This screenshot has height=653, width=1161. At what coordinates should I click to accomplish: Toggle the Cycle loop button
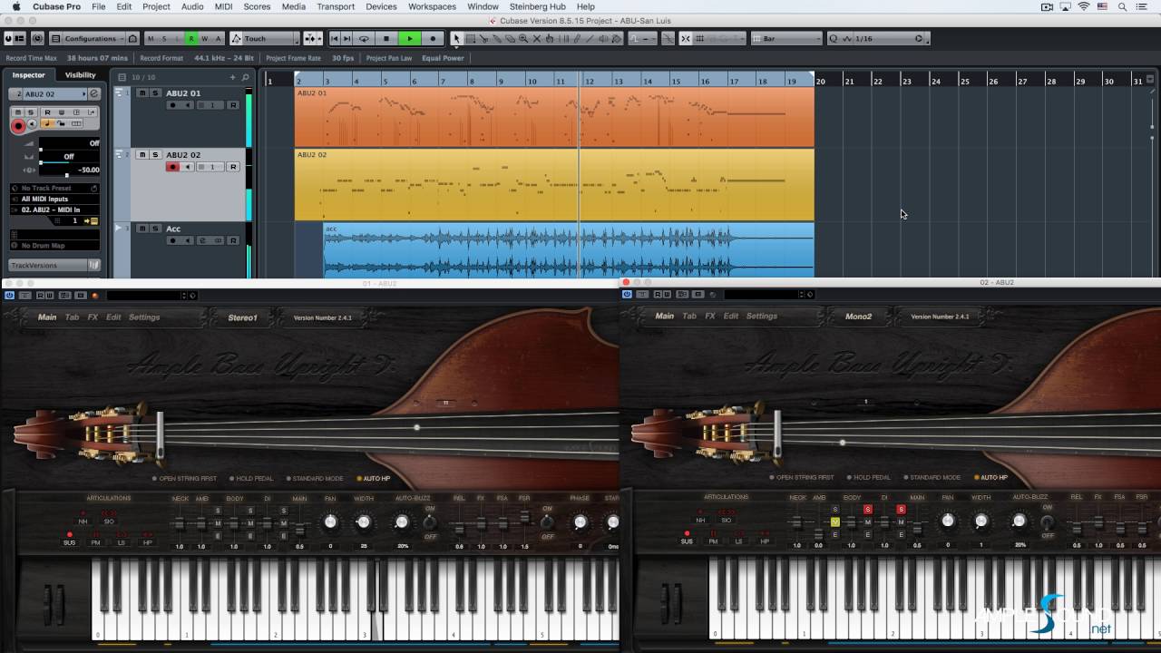tap(364, 39)
